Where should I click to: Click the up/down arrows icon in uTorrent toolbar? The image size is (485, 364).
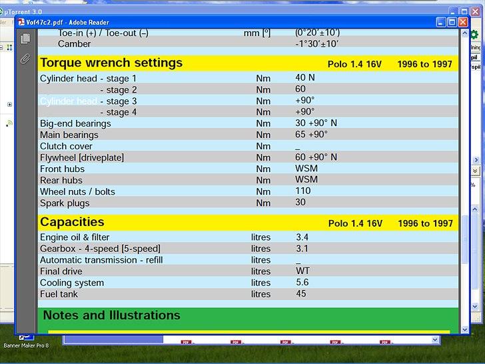click(x=9, y=47)
